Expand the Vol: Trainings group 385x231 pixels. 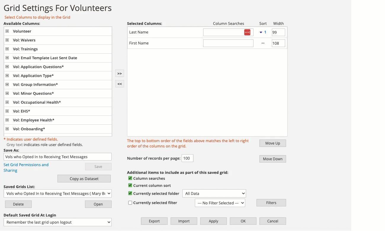click(x=7, y=49)
